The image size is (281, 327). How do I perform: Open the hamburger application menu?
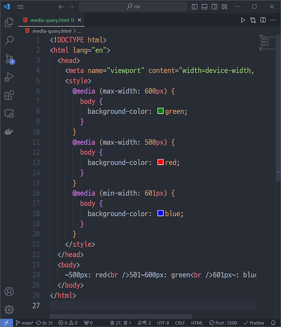(x=20, y=6)
